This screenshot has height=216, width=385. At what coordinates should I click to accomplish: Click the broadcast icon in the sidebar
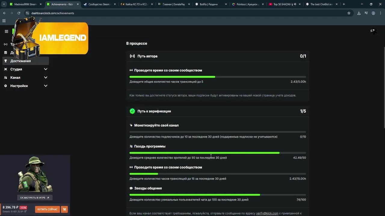click(x=5, y=44)
